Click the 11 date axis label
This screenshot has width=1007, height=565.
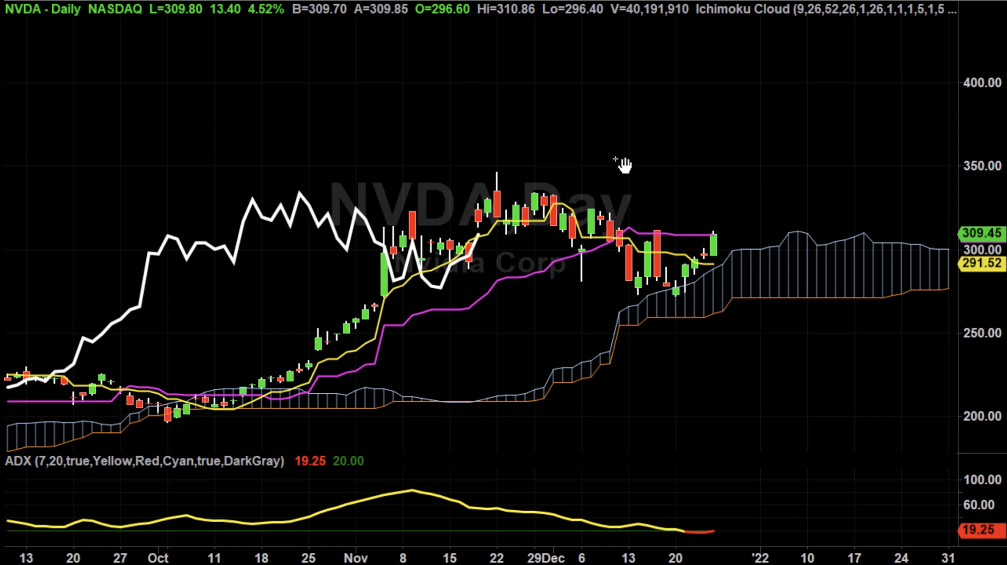[214, 558]
